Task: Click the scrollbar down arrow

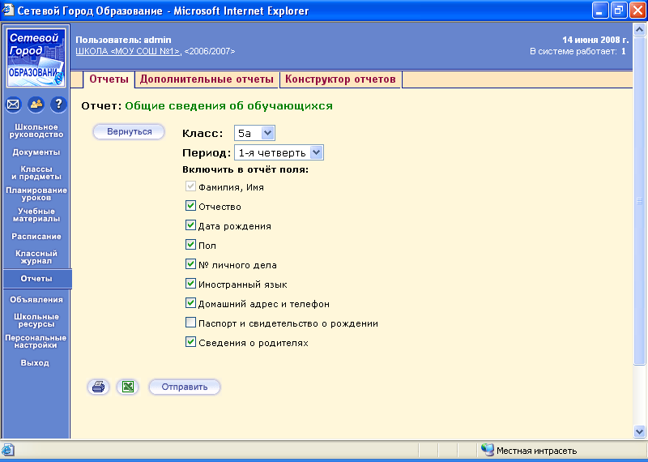Action: click(639, 432)
